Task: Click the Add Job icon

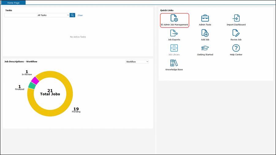Action: pos(205,33)
